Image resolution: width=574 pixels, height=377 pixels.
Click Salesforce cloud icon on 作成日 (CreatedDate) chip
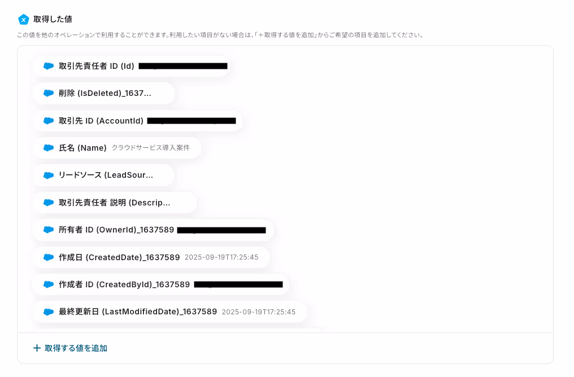(49, 257)
